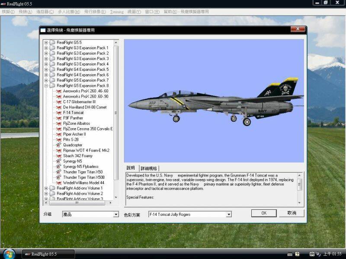Select De Havilland DH-88 Comet entry
Viewport: 346px width, 259px height.
[x=85, y=107]
